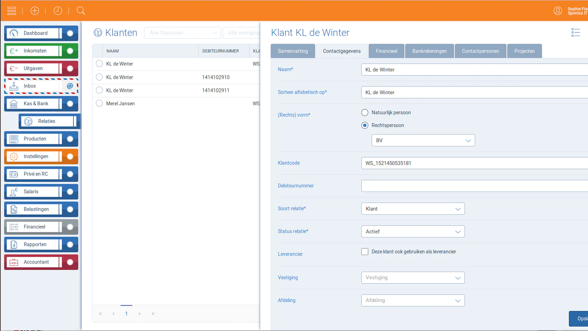Click the search magnifier icon
The width and height of the screenshot is (588, 331).
click(x=81, y=11)
